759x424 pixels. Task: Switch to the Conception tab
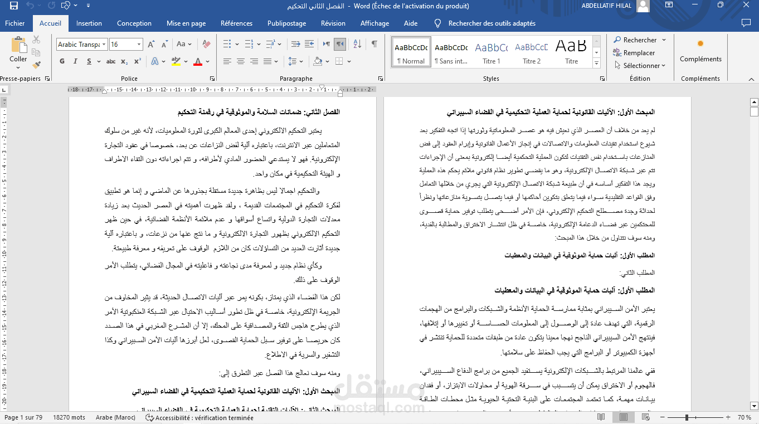click(x=134, y=23)
